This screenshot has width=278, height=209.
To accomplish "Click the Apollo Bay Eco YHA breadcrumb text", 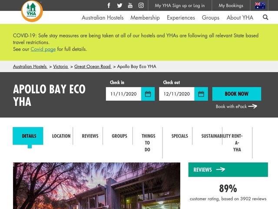I will [137, 67].
